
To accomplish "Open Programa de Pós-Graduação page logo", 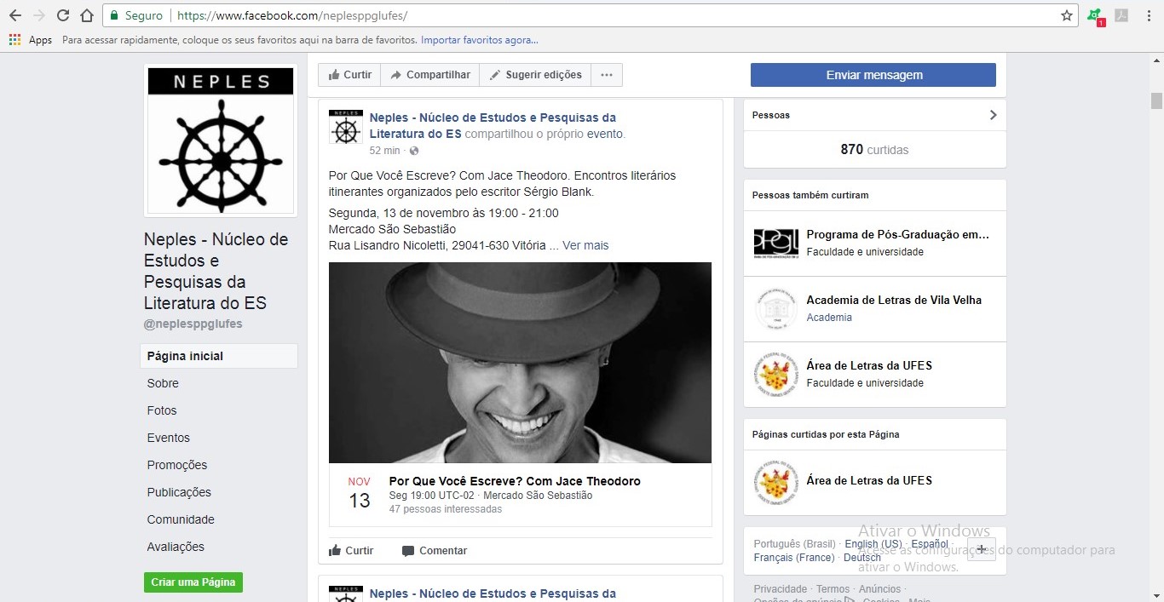I will (x=775, y=243).
